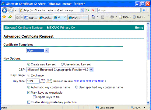
Task: Select Create new key set
Action: tap(29, 64)
